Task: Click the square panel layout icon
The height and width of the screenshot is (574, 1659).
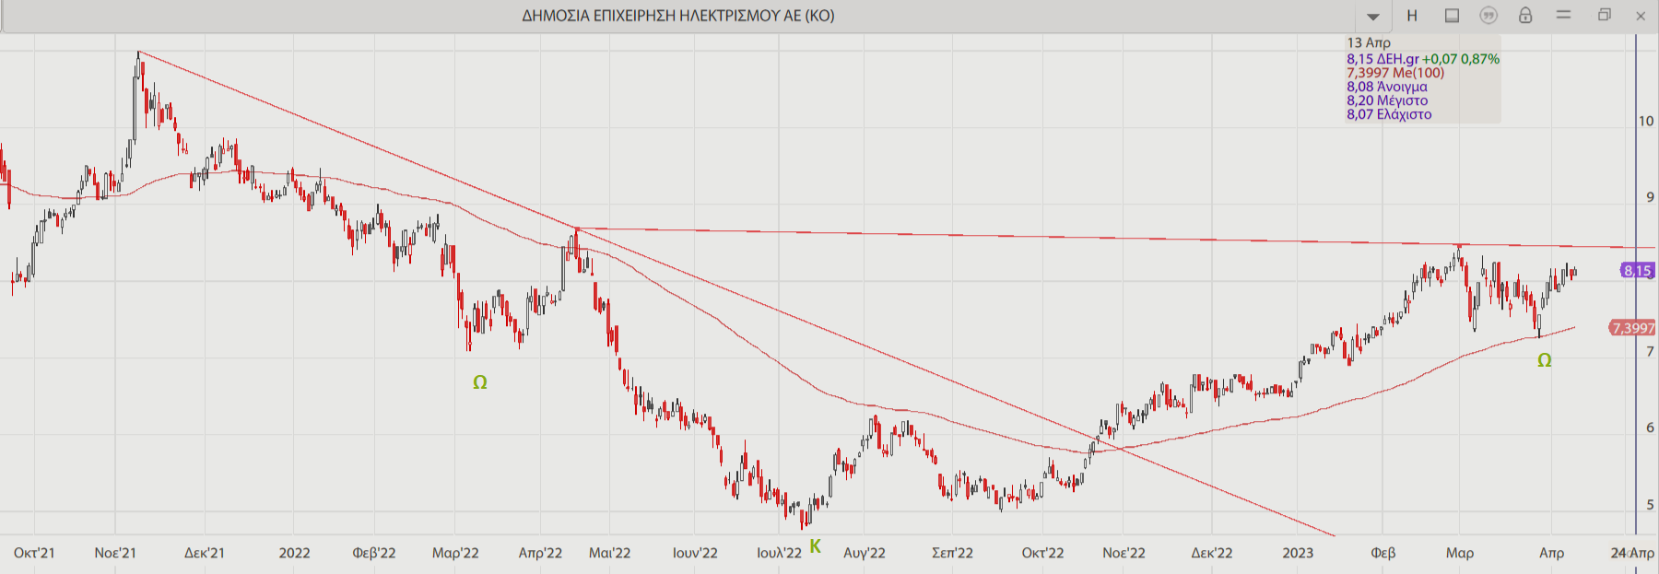Action: tap(1452, 16)
